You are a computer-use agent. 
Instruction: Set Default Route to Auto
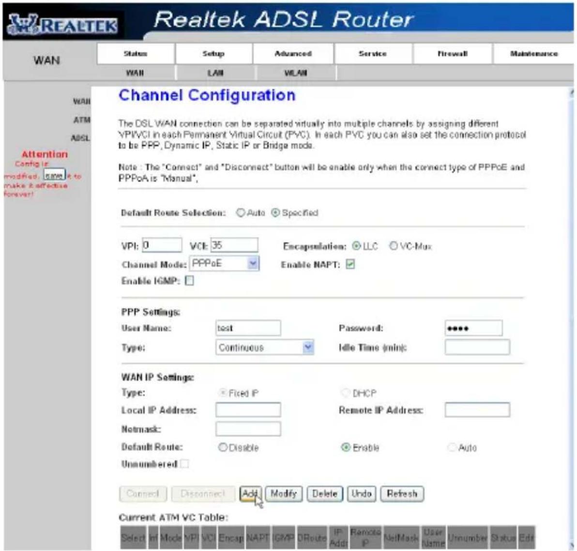tap(452, 447)
